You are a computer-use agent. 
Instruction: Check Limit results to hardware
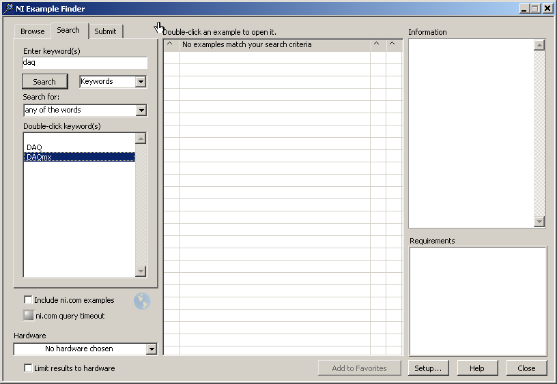point(28,368)
